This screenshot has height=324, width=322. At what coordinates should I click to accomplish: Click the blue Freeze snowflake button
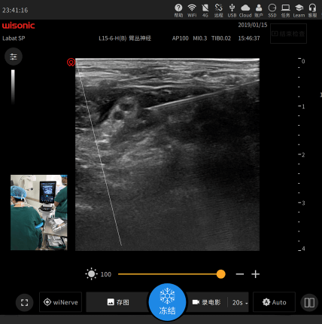pyautogui.click(x=167, y=302)
